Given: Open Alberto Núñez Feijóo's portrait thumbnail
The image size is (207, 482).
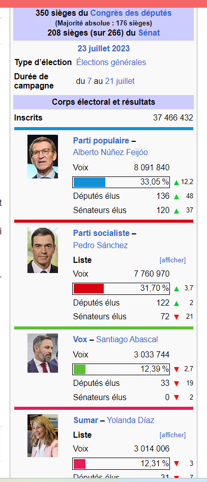Looking at the screenshot, I should [42, 157].
